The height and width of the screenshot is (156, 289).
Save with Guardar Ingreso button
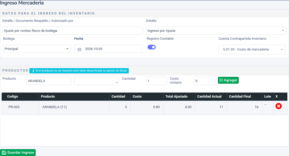pyautogui.click(x=18, y=153)
